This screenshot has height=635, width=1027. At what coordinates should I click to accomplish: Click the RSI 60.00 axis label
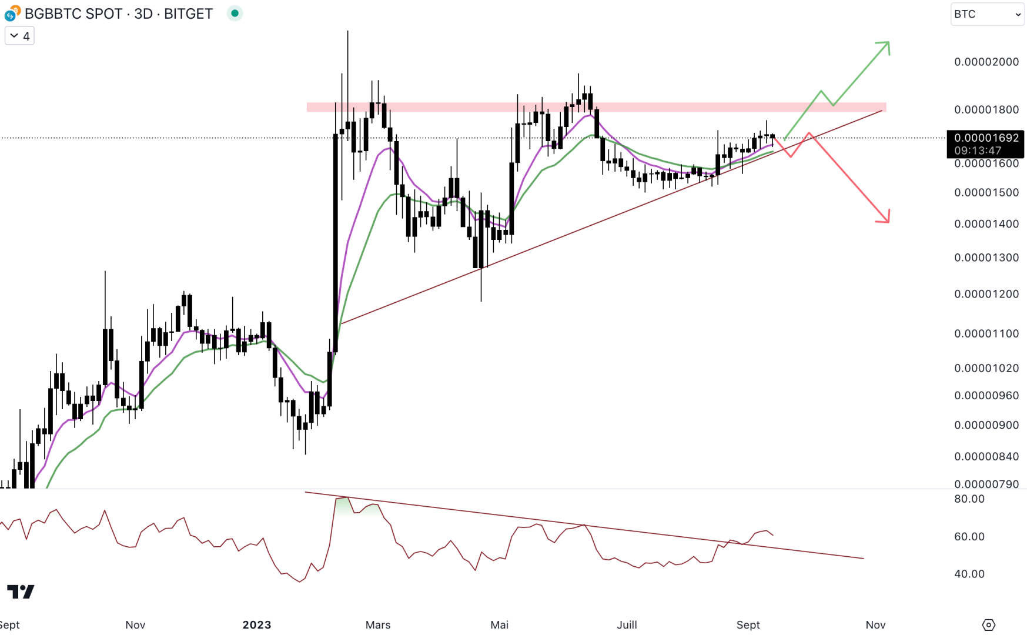click(969, 537)
